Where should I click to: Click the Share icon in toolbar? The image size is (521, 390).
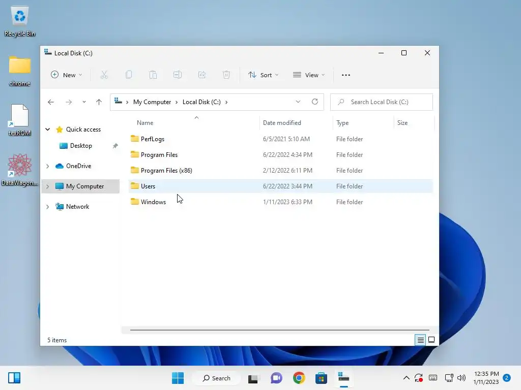point(202,75)
